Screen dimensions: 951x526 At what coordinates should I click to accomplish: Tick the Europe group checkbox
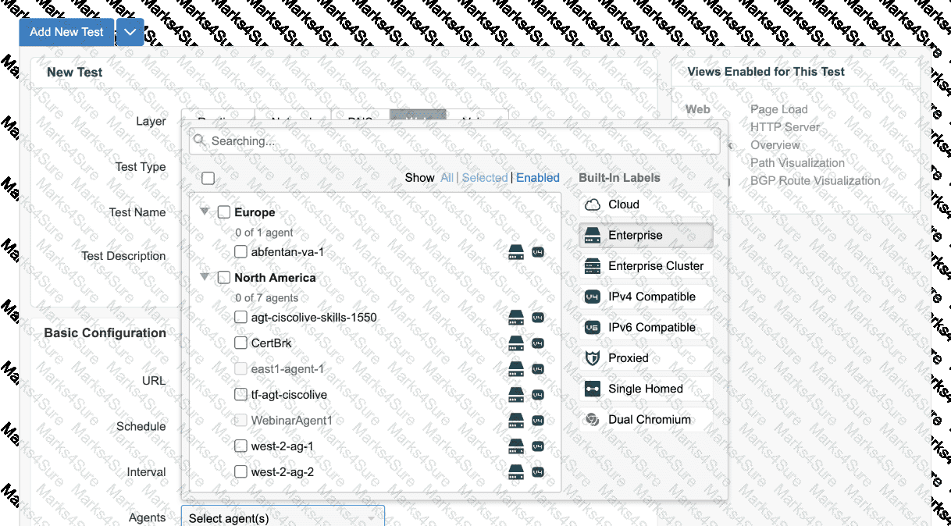224,212
